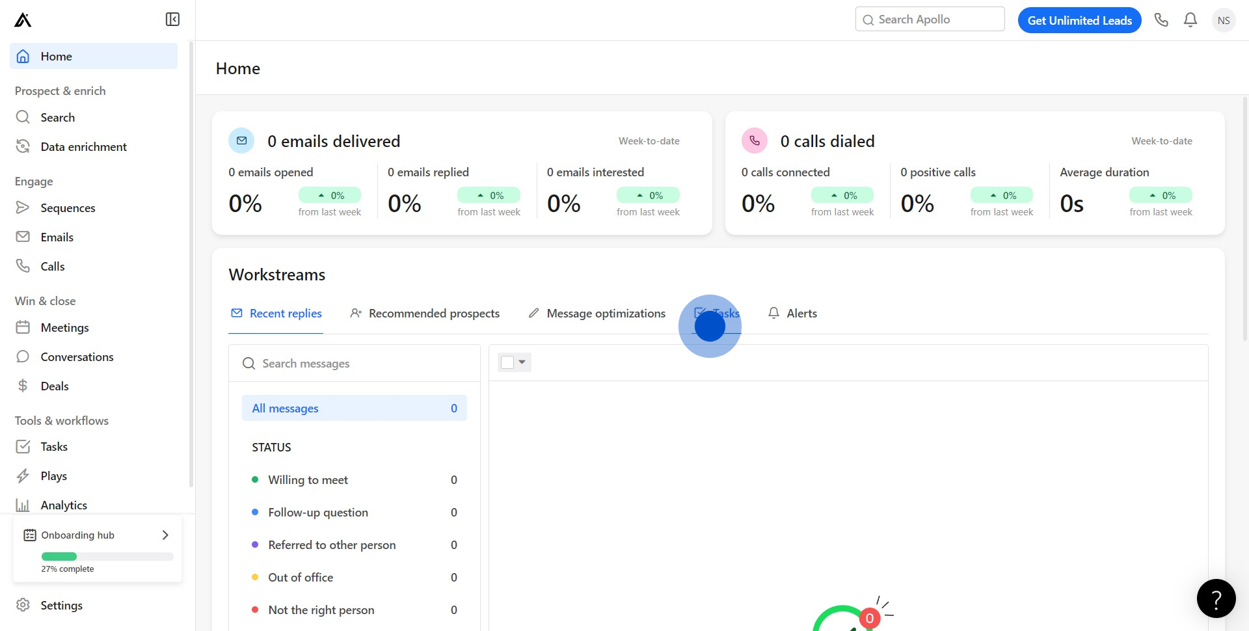Click the Apollo logo
Image resolution: width=1249 pixels, height=631 pixels.
23,20
